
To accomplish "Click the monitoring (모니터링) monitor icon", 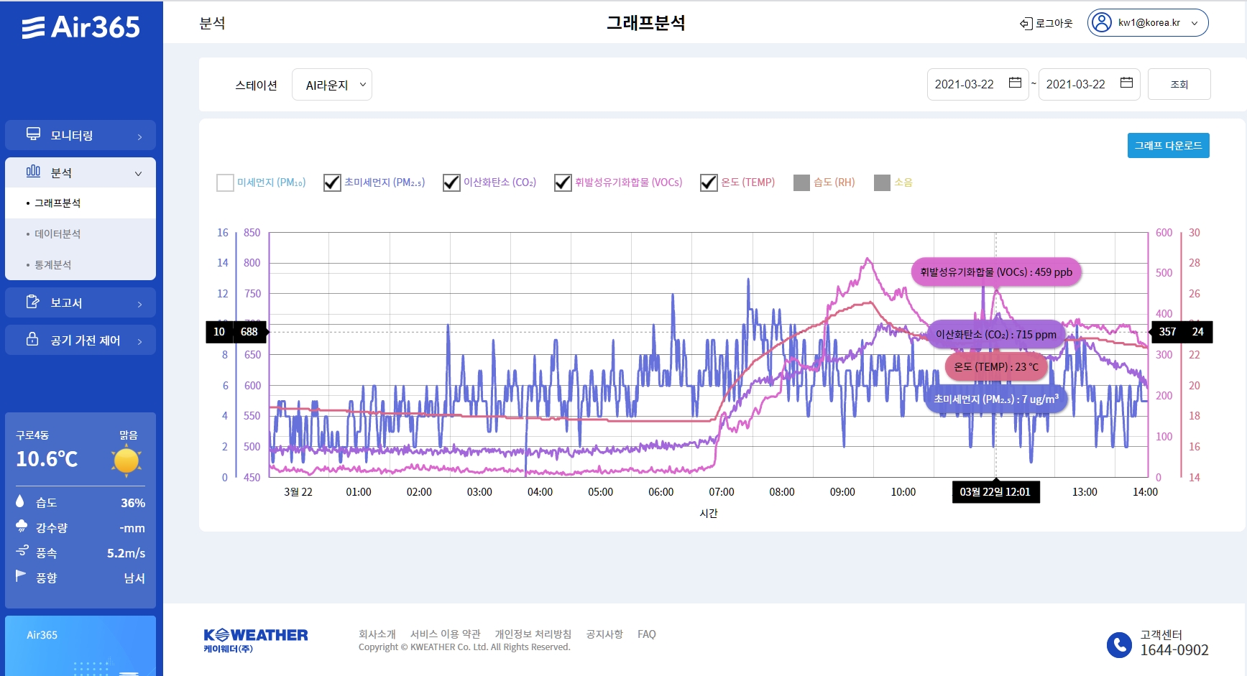I will point(33,134).
